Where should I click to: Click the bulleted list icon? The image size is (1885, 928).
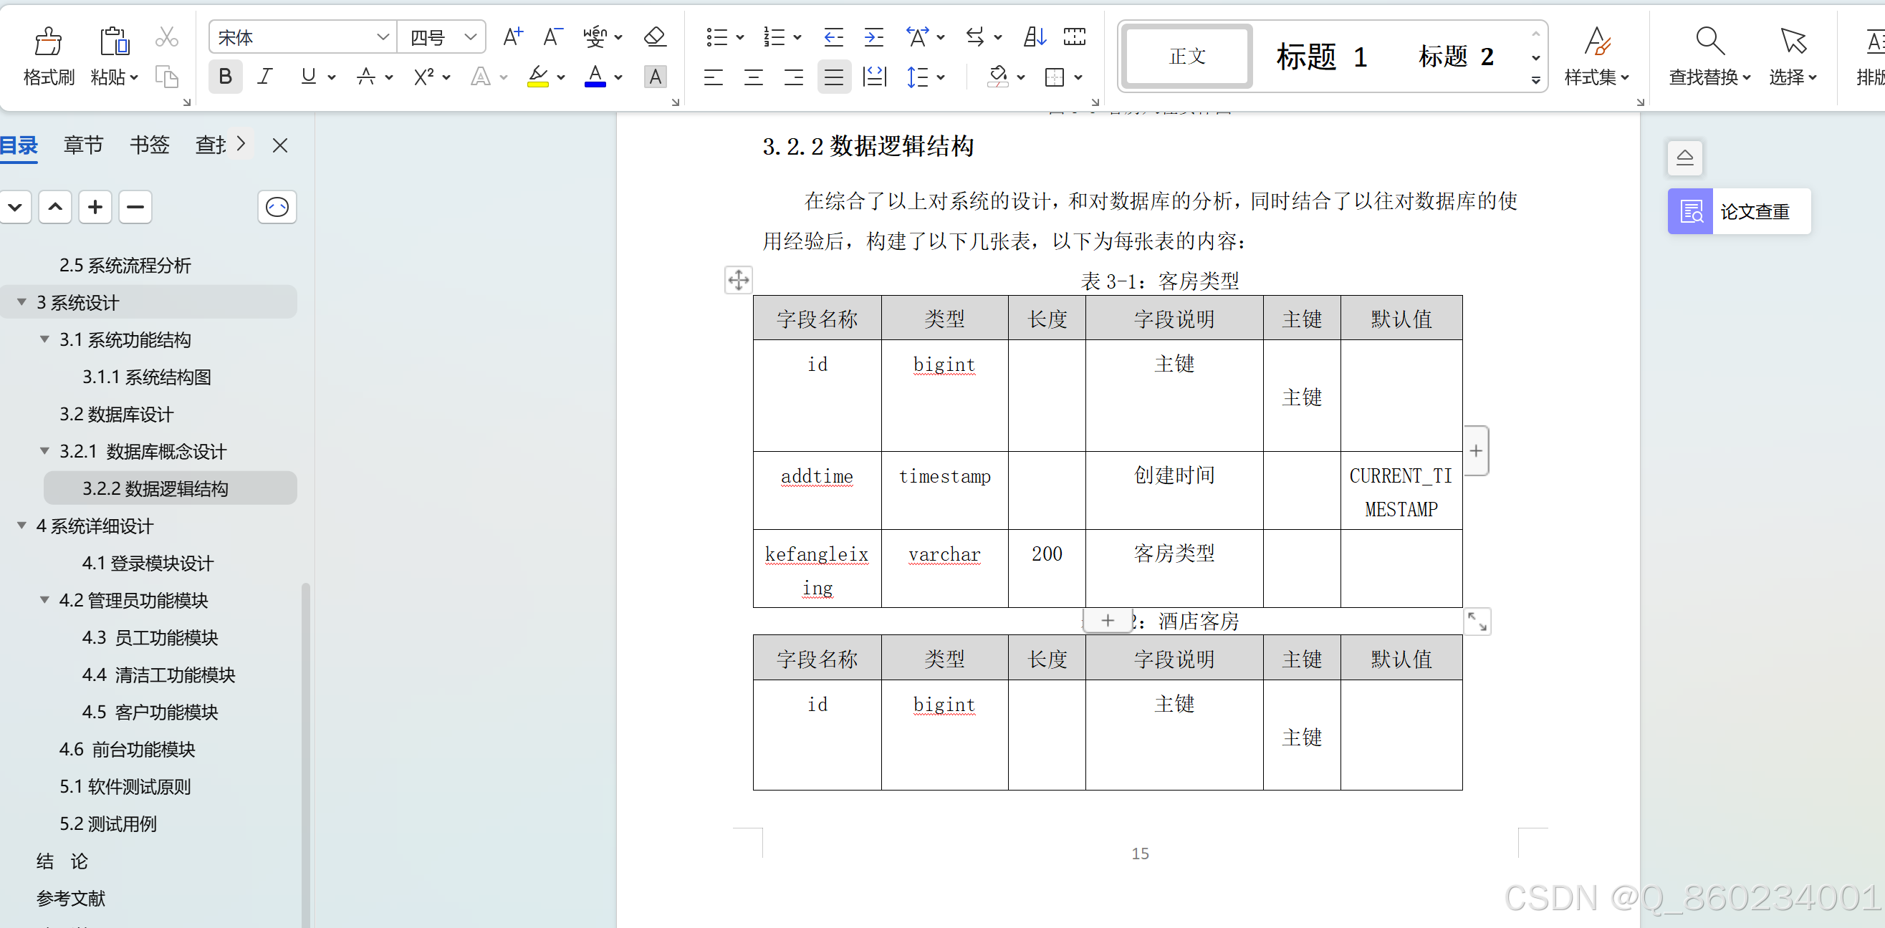click(x=716, y=37)
